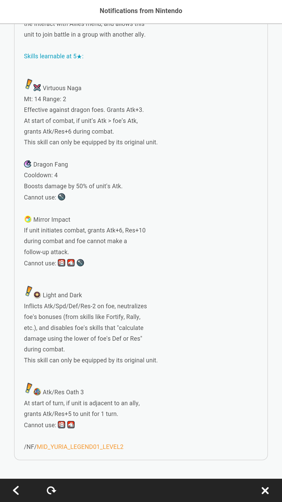The image size is (282, 502).
Task: Click the Virtuous Naga weapon type icon
Action: point(37,88)
